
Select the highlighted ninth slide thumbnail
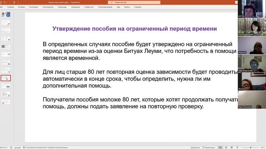click(6, 78)
